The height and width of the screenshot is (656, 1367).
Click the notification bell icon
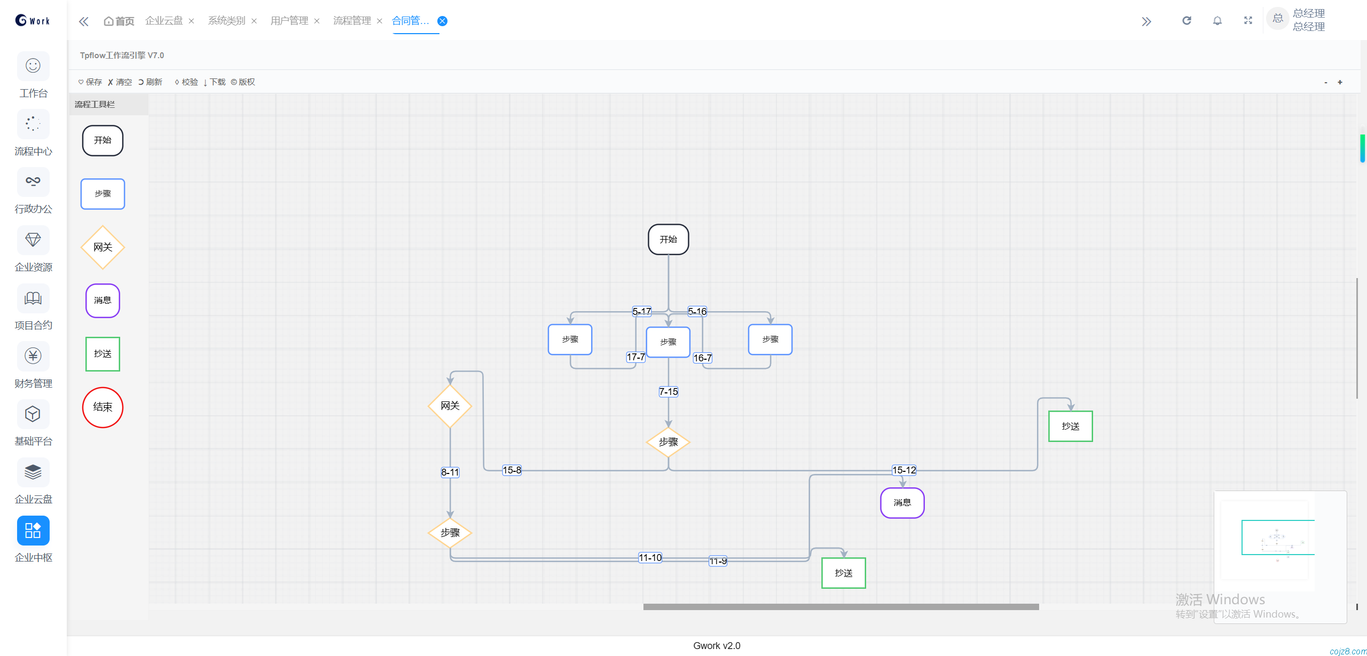click(1217, 21)
